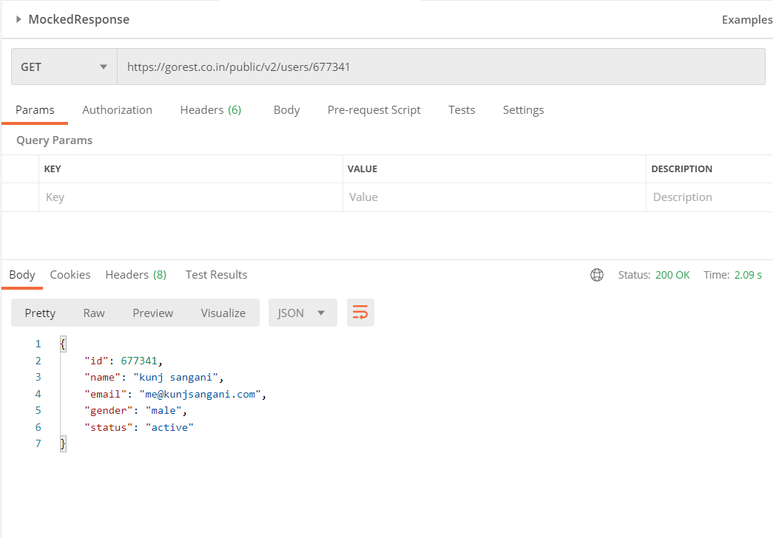Click the Examples link
This screenshot has width=773, height=538.
coord(746,19)
